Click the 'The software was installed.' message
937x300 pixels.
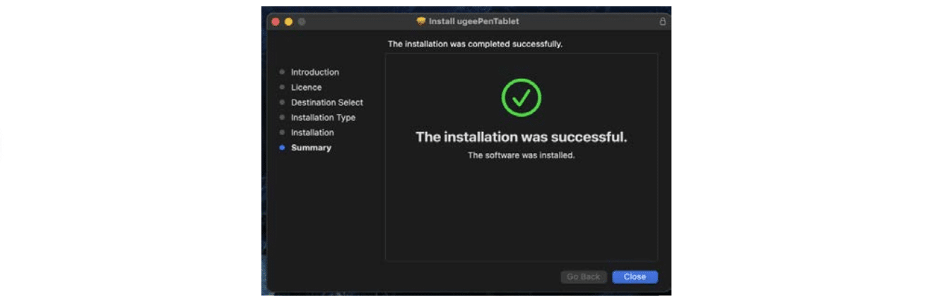click(x=521, y=155)
